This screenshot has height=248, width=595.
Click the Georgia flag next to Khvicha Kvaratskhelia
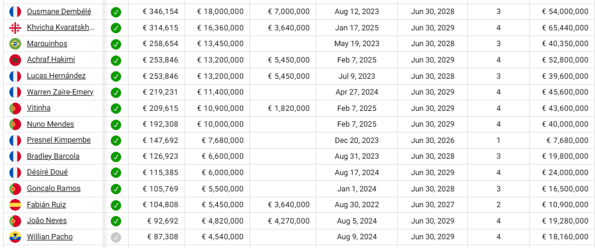tap(15, 28)
